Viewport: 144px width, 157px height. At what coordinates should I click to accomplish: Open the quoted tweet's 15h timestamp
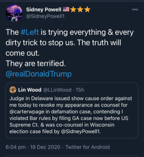pyautogui.click(x=80, y=90)
